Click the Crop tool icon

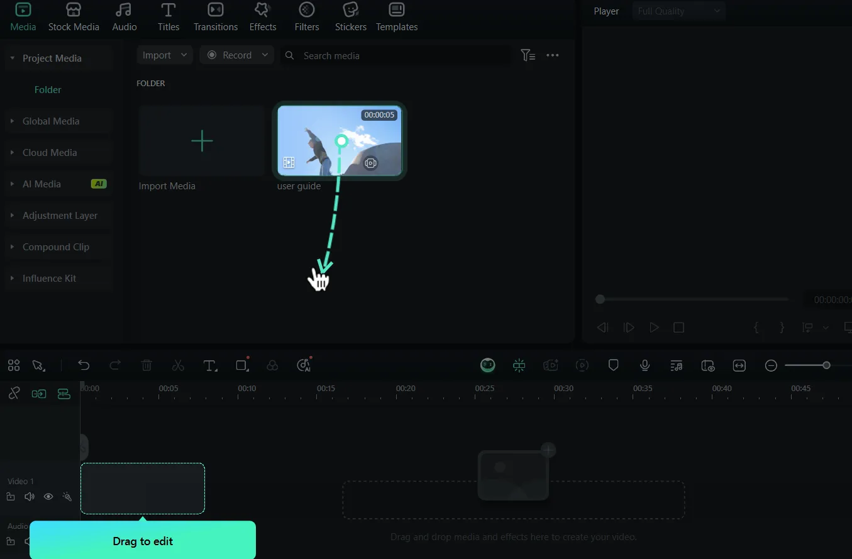(241, 365)
